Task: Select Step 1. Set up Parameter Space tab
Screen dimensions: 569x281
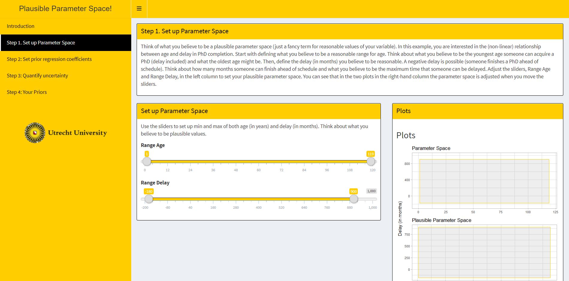Action: (x=41, y=43)
